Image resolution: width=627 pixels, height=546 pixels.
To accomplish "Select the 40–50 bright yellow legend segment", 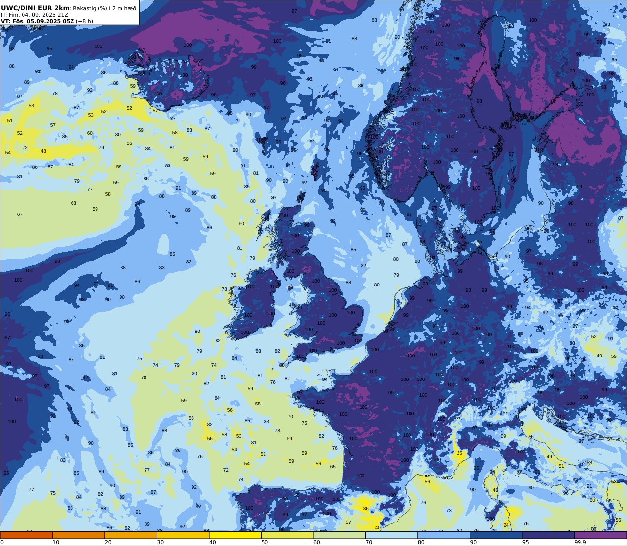I will 235,535.
